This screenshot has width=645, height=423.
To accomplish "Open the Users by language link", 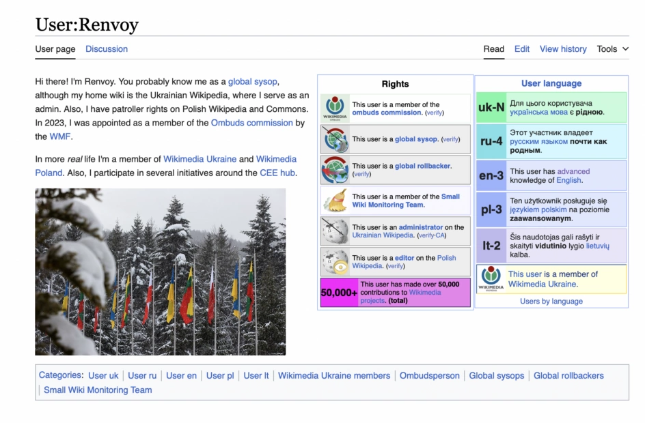I will (551, 301).
